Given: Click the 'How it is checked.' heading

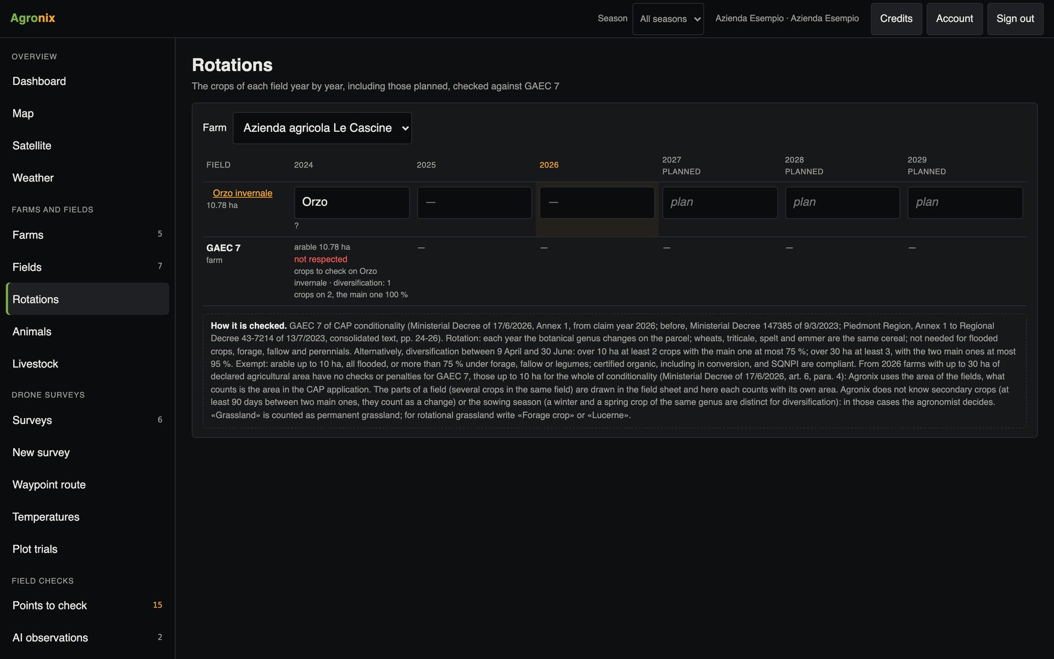Looking at the screenshot, I should (x=249, y=326).
